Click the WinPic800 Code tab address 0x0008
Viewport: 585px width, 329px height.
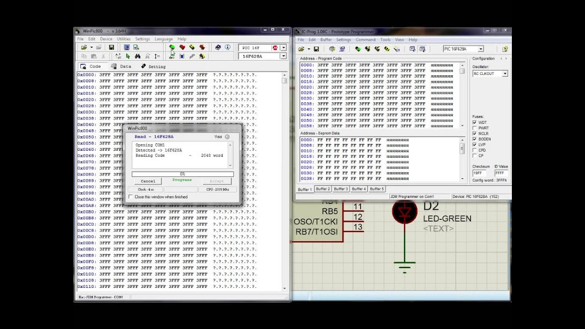[x=86, y=81]
